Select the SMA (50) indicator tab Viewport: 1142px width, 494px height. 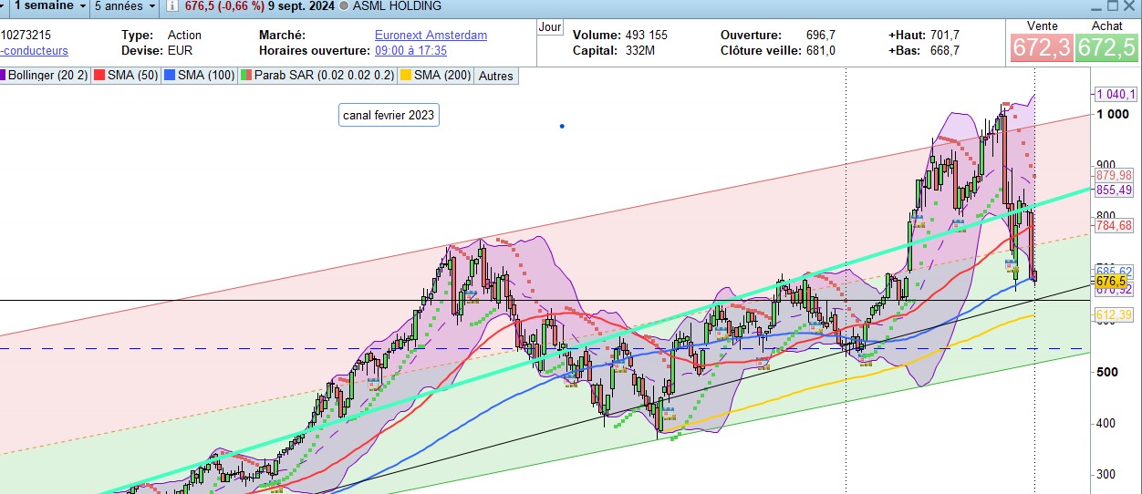coord(126,76)
